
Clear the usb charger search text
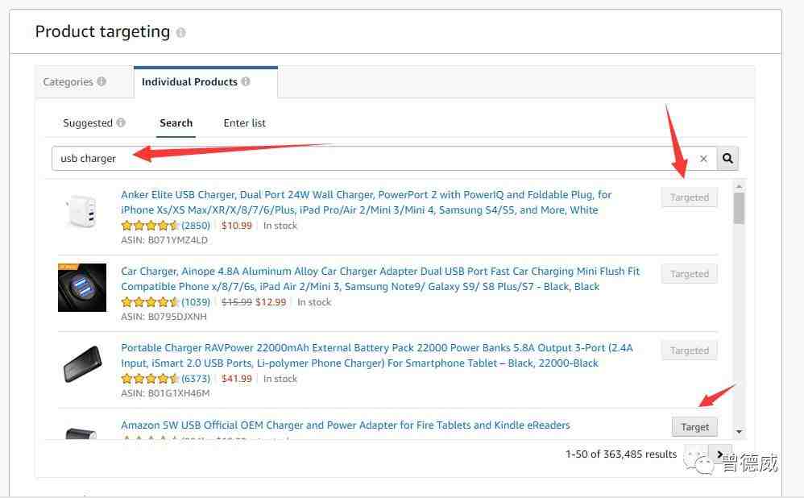[703, 159]
